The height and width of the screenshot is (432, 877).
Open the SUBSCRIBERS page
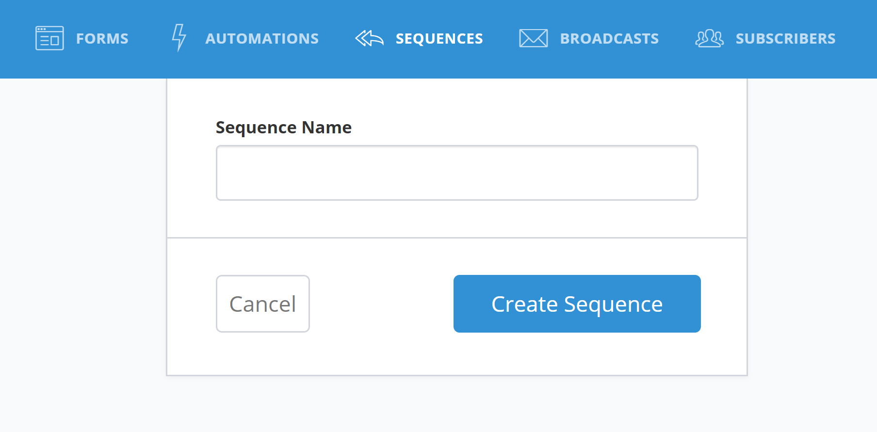[785, 39]
